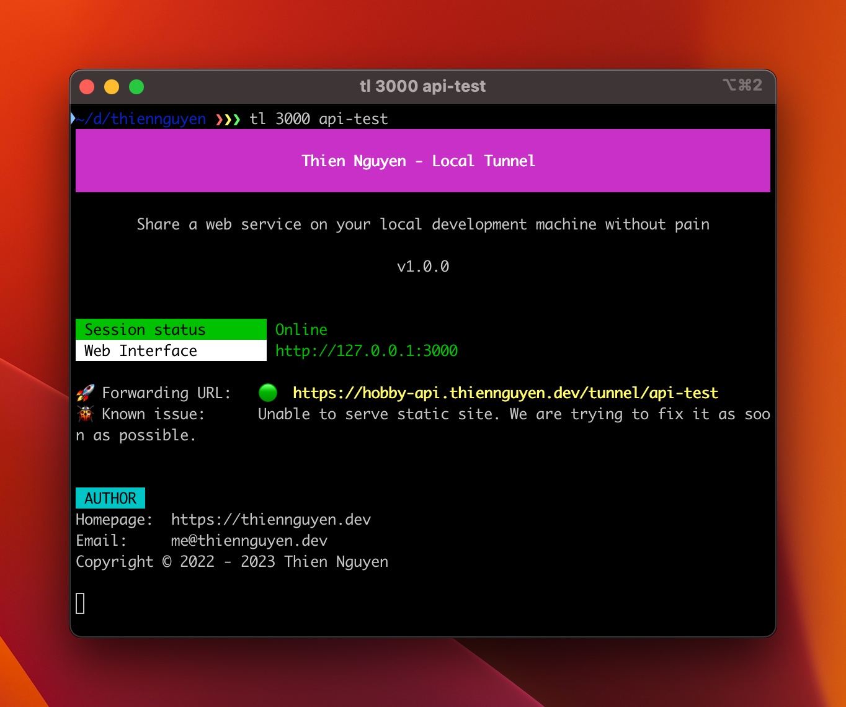Click the green fullscreen window button
The width and height of the screenshot is (846, 707).
pos(136,87)
